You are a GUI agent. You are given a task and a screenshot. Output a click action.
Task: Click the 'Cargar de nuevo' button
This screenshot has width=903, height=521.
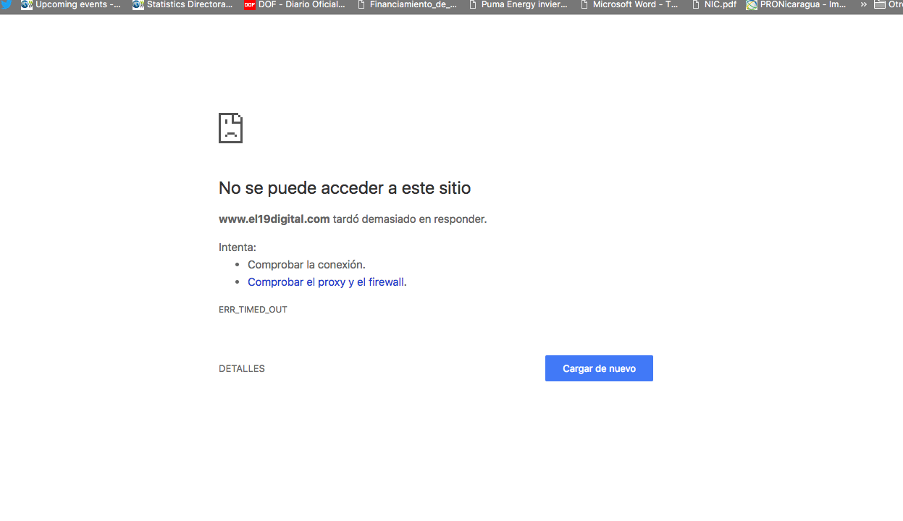pos(599,368)
